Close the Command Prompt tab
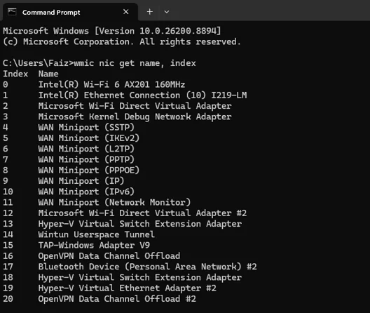Viewport: 370px width, 313px height. coord(126,12)
